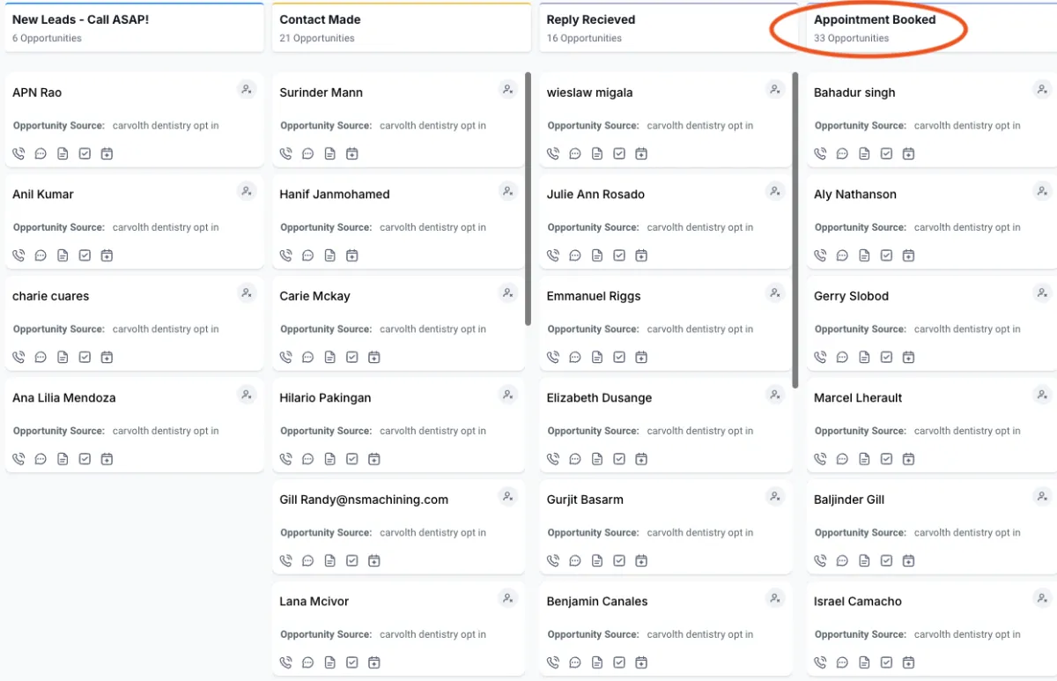Open the 'Ana Lilia Mendoza' opportunity name

pos(64,397)
